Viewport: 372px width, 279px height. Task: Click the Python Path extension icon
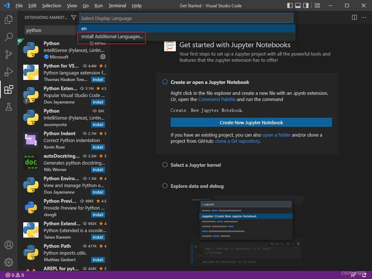[31, 252]
